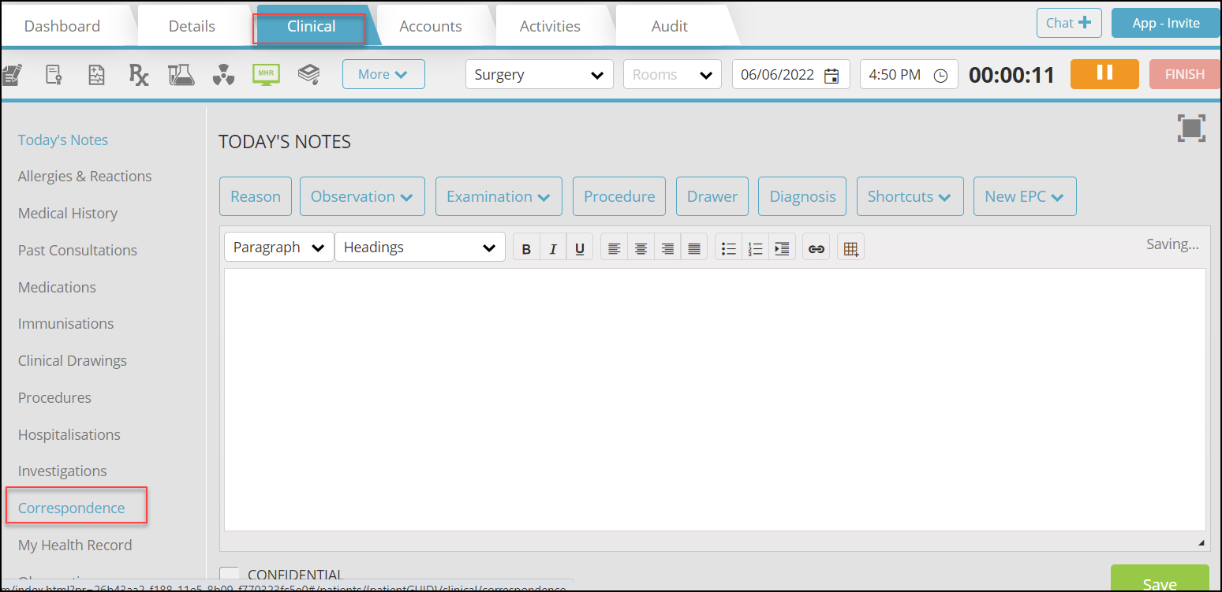Apply underline formatting
The image size is (1222, 592).
pyautogui.click(x=579, y=248)
